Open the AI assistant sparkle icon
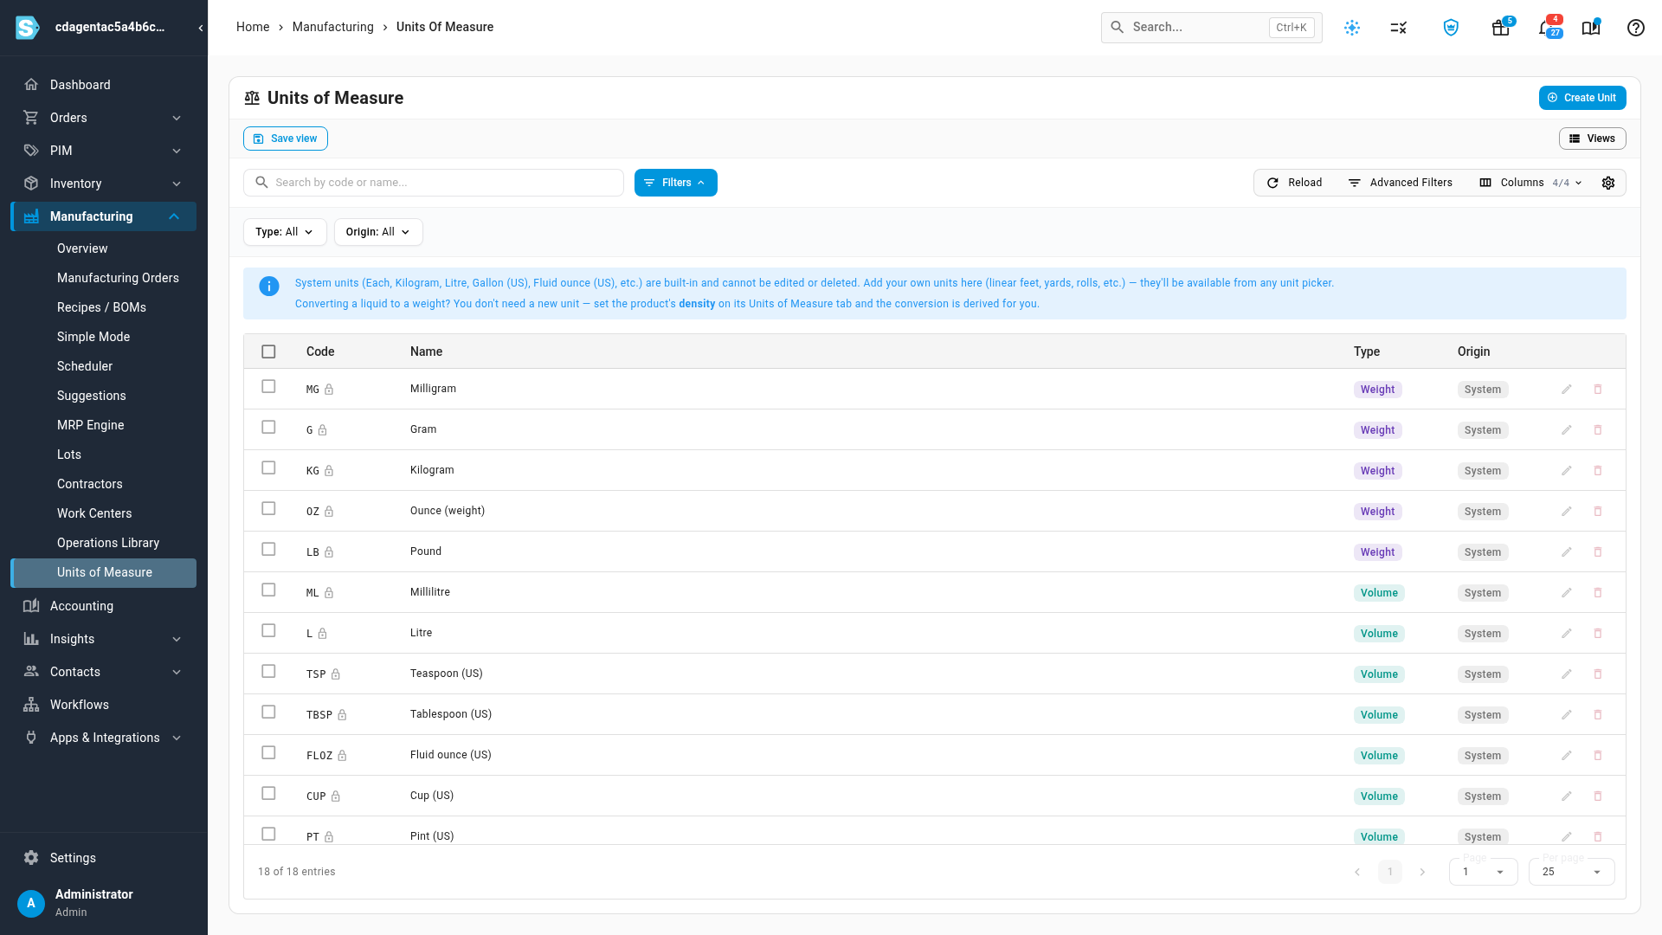 [1352, 28]
